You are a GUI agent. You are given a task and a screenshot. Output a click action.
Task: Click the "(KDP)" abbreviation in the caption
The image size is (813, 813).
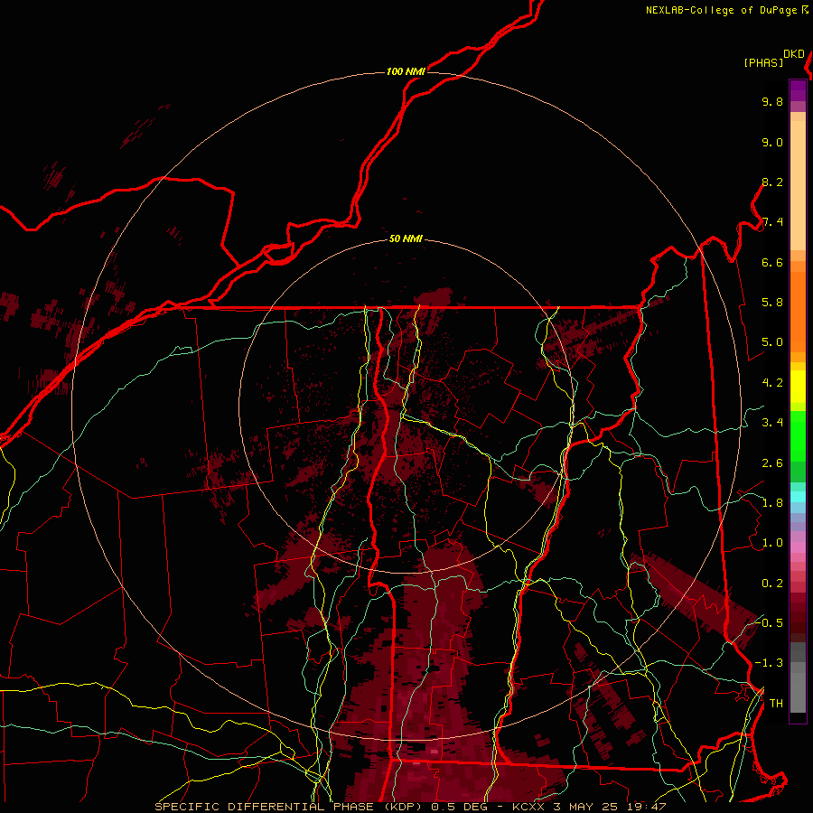pos(403,807)
